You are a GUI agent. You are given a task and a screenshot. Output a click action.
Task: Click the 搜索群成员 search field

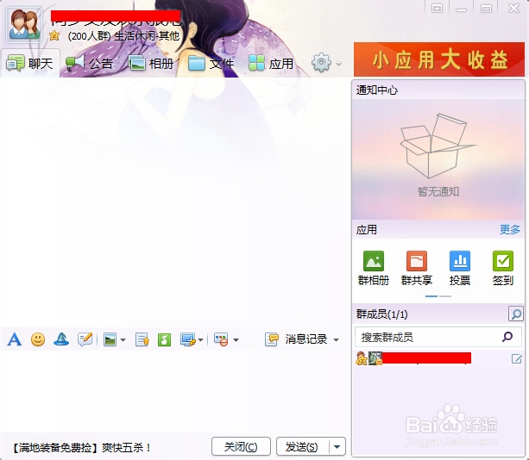438,337
